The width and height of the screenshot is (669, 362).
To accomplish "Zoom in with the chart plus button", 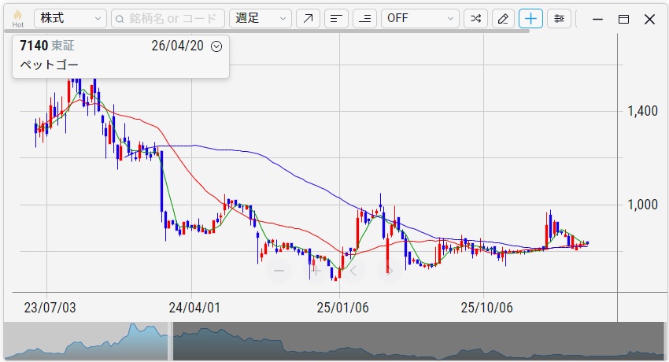I will 316,271.
